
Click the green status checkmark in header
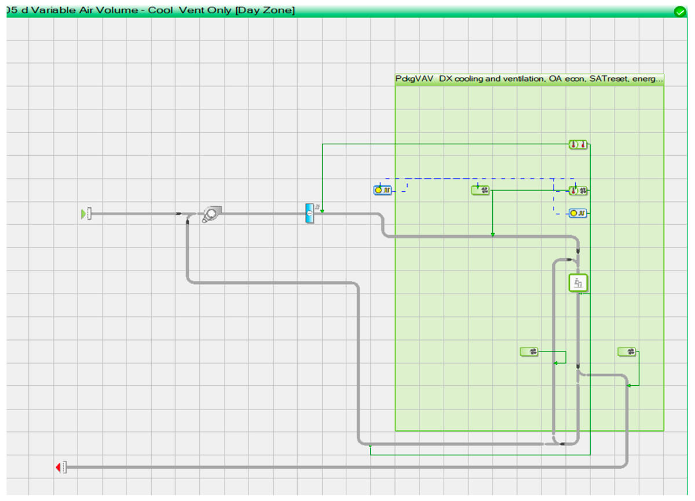pos(679,12)
